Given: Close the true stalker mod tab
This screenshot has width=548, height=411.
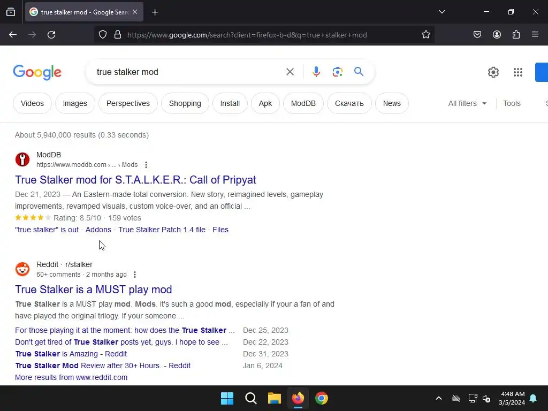Looking at the screenshot, I should tap(135, 12).
